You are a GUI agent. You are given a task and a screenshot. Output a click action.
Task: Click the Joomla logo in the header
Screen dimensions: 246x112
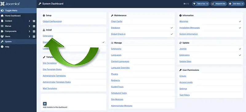(10, 4)
